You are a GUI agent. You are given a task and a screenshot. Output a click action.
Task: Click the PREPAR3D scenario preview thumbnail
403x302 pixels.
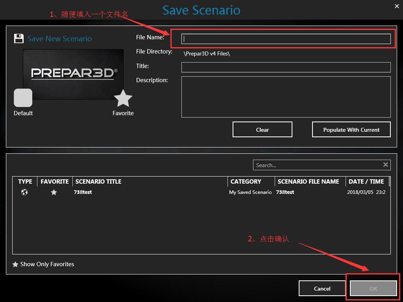(73, 74)
